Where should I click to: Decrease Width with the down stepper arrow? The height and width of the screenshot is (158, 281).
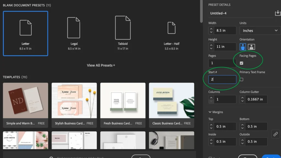pyautogui.click(x=211, y=32)
